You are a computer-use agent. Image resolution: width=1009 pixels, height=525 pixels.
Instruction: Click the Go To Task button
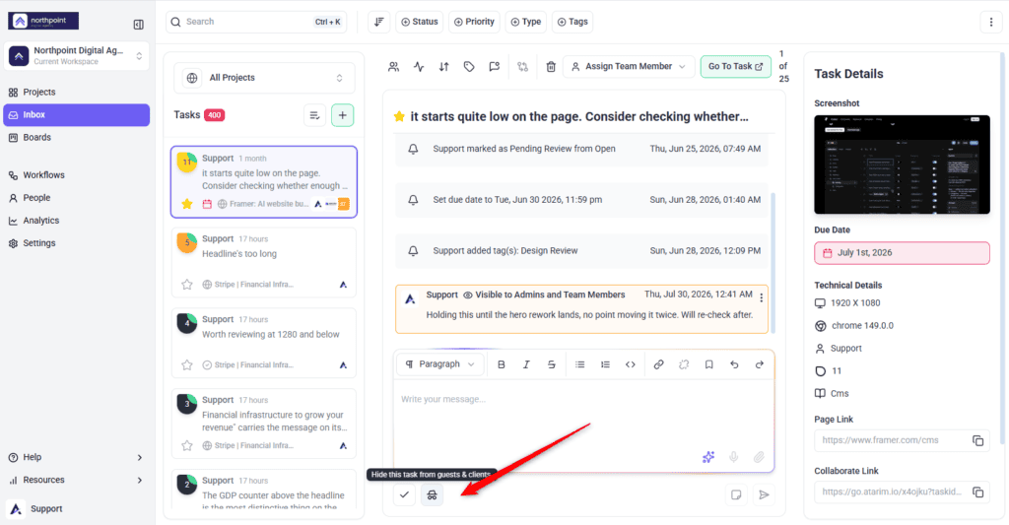pyautogui.click(x=735, y=66)
